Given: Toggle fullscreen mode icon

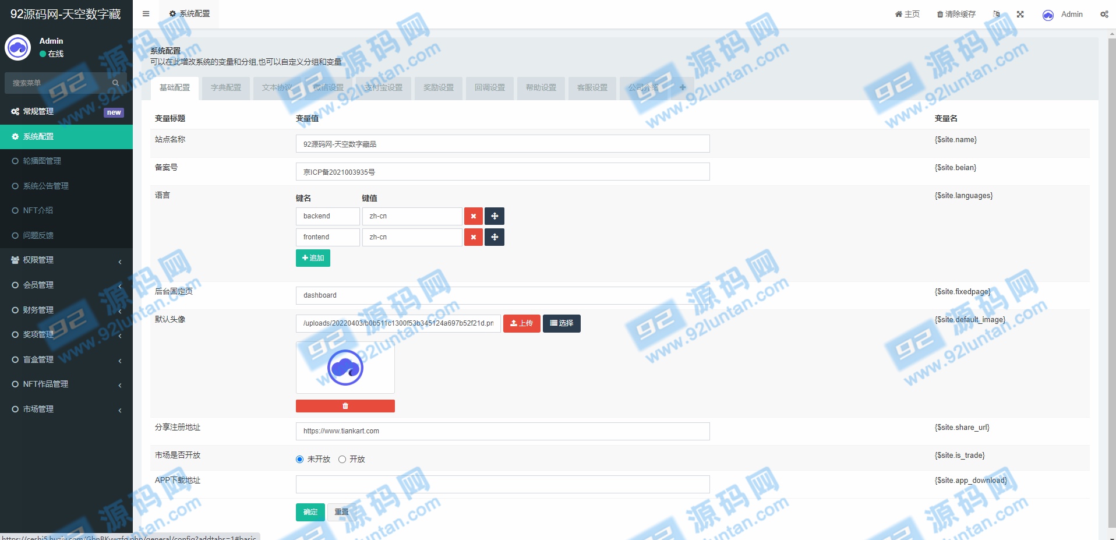Looking at the screenshot, I should 1020,14.
